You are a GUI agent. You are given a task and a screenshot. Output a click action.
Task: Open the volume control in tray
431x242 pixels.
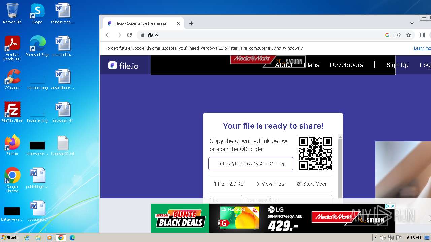click(x=383, y=238)
